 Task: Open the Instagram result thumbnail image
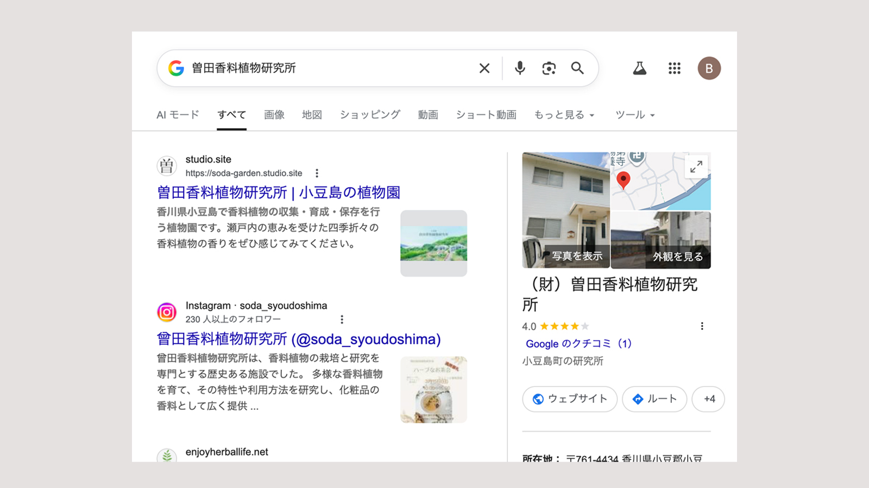(433, 390)
